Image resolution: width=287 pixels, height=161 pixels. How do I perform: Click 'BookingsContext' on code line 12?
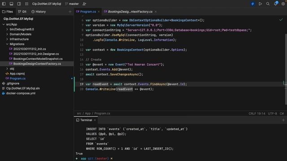[x=130, y=50]
